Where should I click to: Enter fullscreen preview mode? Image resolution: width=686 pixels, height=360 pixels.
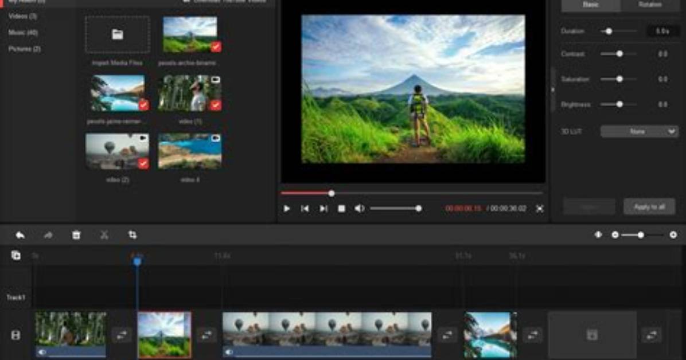[540, 209]
